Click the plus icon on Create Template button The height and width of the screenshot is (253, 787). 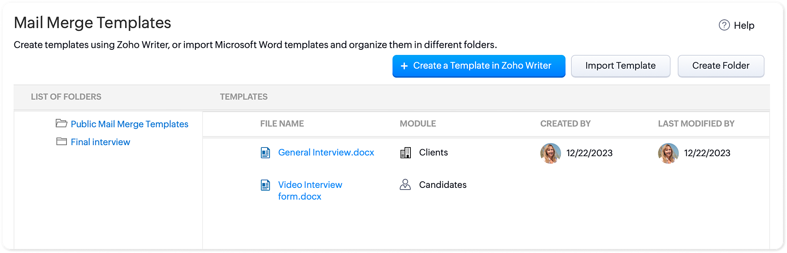click(404, 66)
